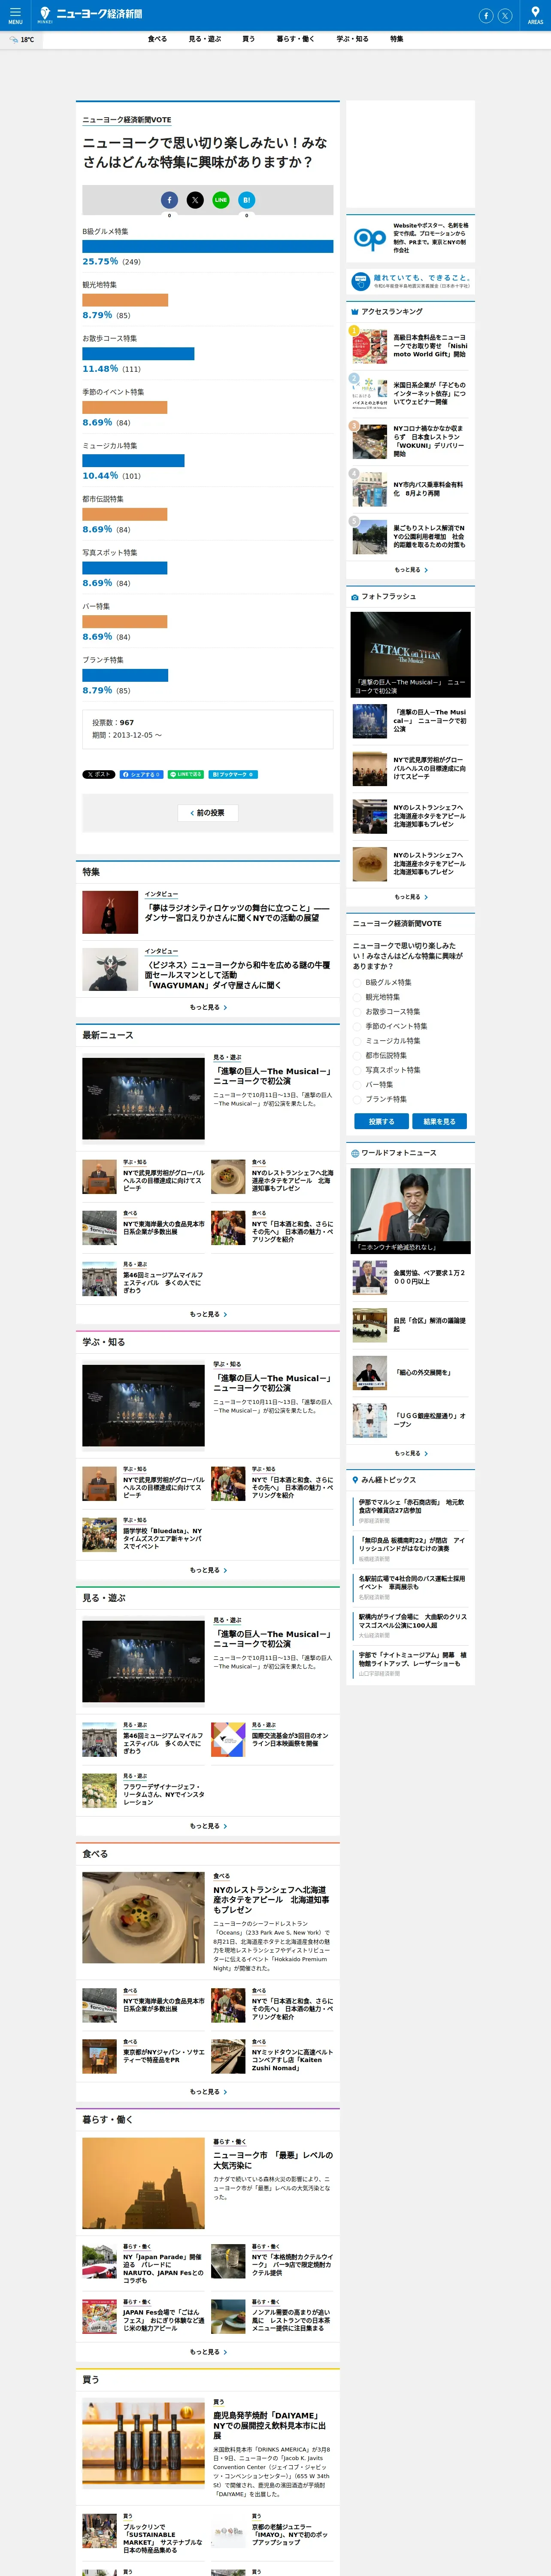Open 買う navigation menu item

pos(248,39)
